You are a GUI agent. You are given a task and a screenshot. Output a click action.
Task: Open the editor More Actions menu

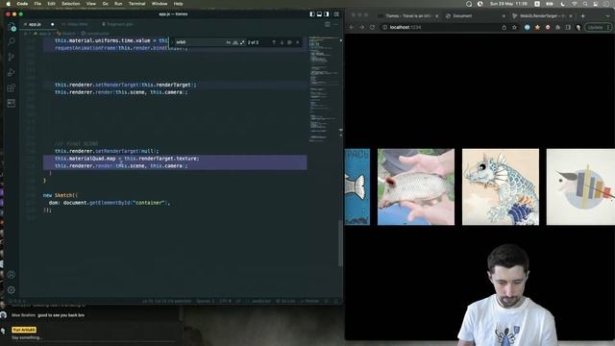335,24
